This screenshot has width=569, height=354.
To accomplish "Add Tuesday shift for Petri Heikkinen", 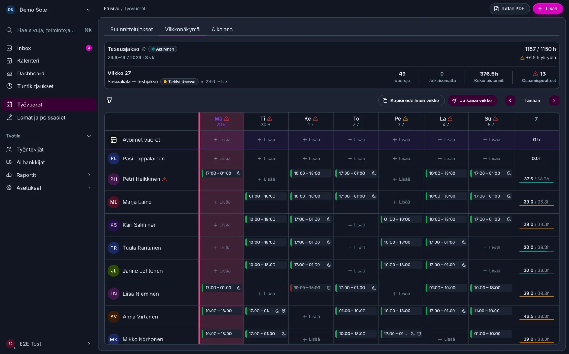I will [x=266, y=179].
